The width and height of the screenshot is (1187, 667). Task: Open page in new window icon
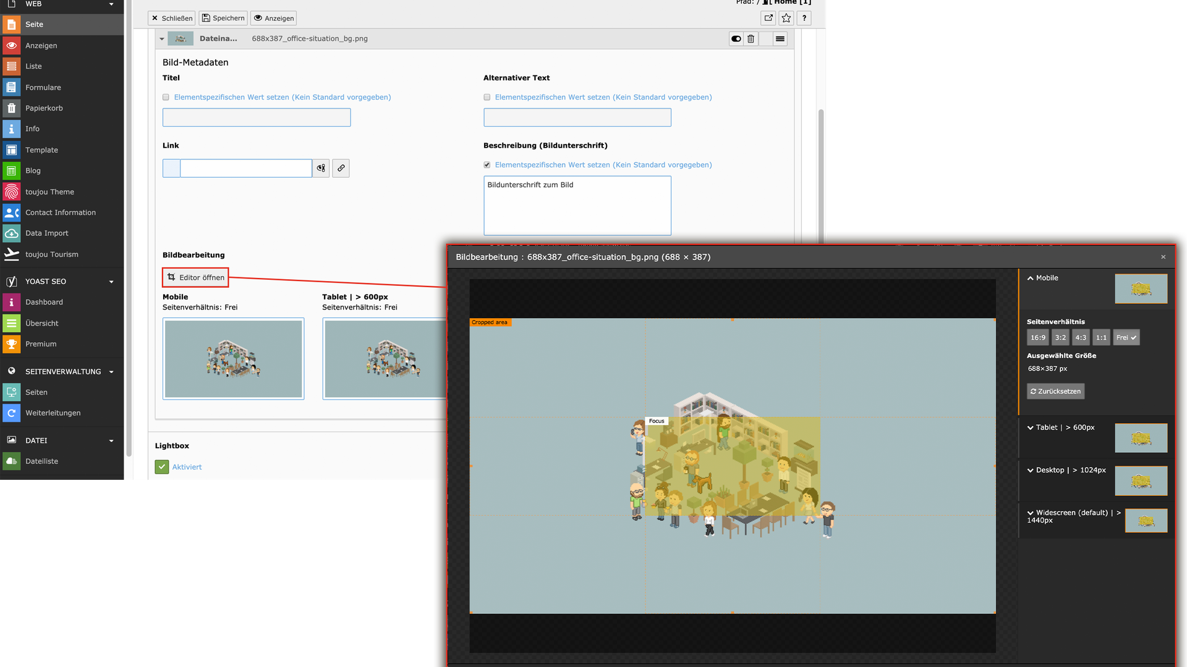pyautogui.click(x=768, y=18)
